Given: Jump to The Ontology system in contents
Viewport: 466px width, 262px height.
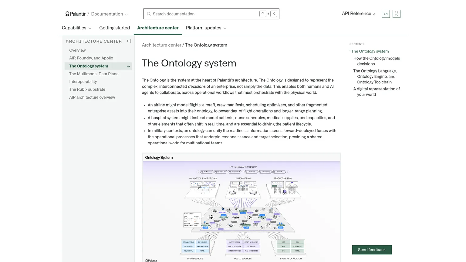Looking at the screenshot, I should click(370, 51).
